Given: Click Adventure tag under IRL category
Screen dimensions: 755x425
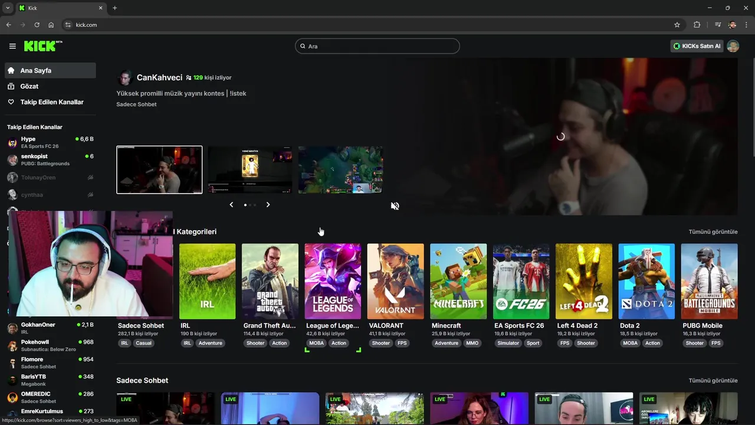Looking at the screenshot, I should 211,343.
